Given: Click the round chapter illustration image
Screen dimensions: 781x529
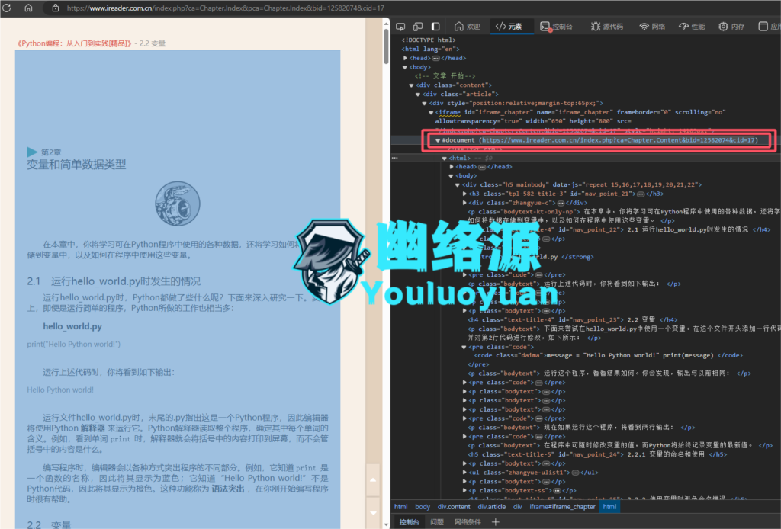Looking at the screenshot, I should coord(177,204).
